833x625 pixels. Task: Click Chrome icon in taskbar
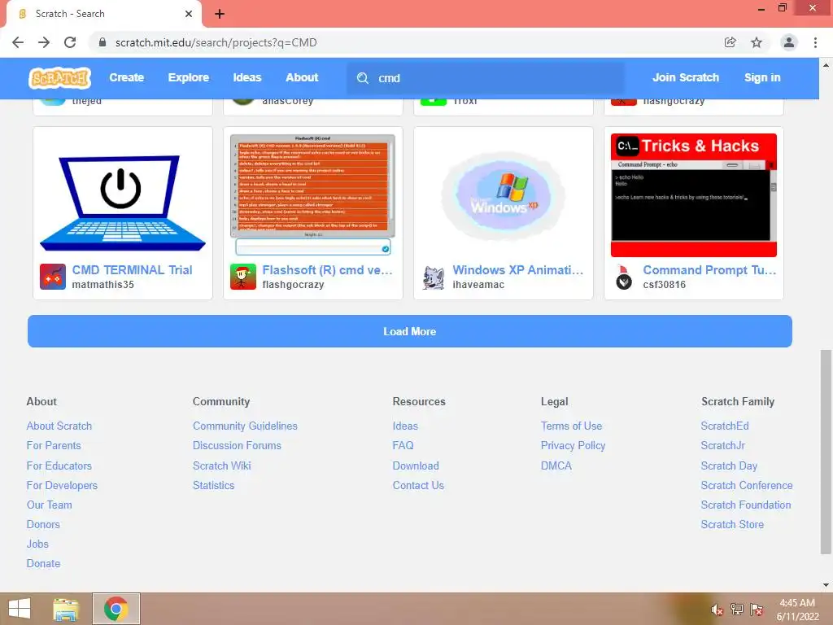tap(116, 609)
